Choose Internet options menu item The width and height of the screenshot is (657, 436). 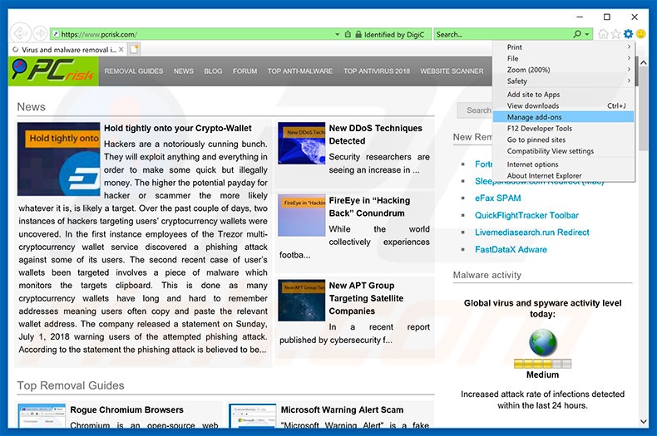tap(532, 164)
